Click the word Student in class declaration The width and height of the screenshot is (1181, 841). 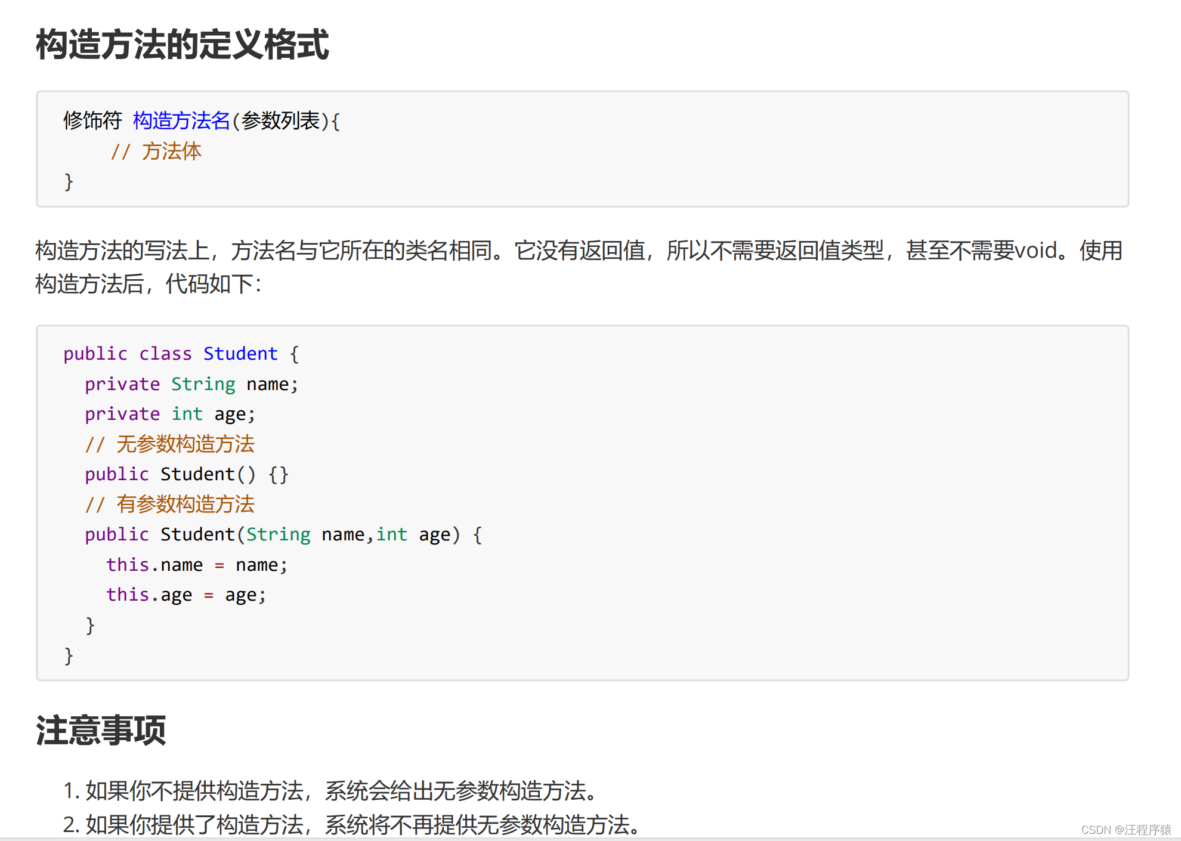pyautogui.click(x=240, y=354)
